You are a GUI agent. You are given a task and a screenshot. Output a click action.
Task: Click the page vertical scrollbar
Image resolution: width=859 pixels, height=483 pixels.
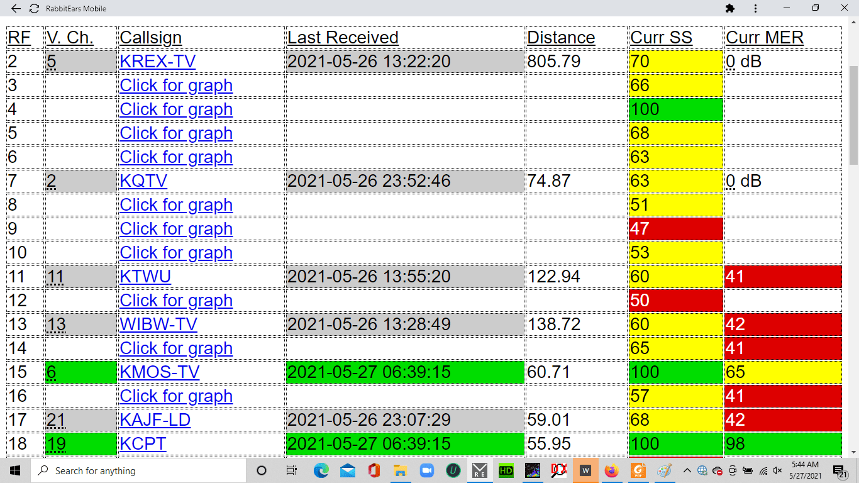pyautogui.click(x=853, y=116)
